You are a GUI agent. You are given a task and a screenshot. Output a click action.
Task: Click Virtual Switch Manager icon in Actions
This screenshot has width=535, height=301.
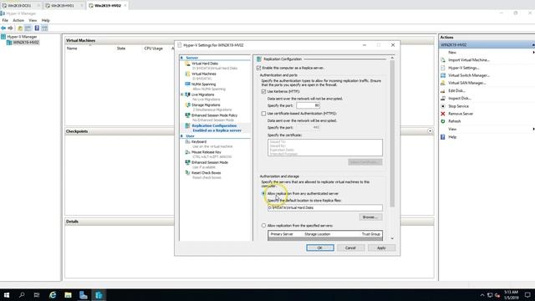click(443, 75)
